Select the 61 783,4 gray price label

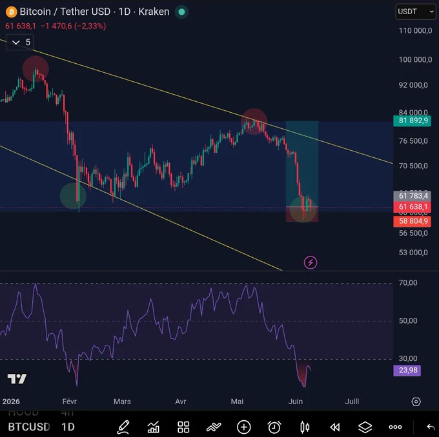[x=412, y=196]
